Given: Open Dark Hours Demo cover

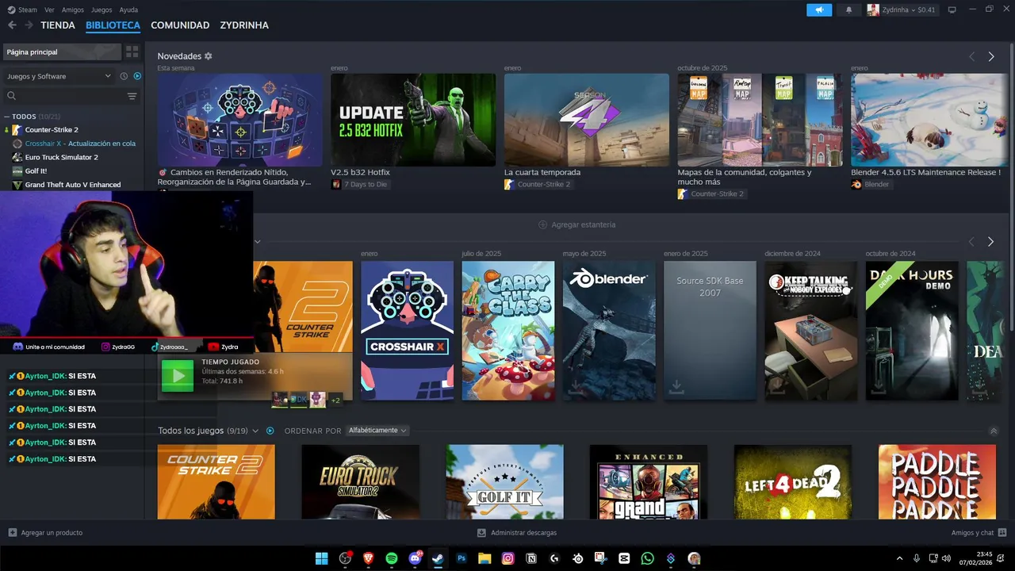Looking at the screenshot, I should 912,331.
